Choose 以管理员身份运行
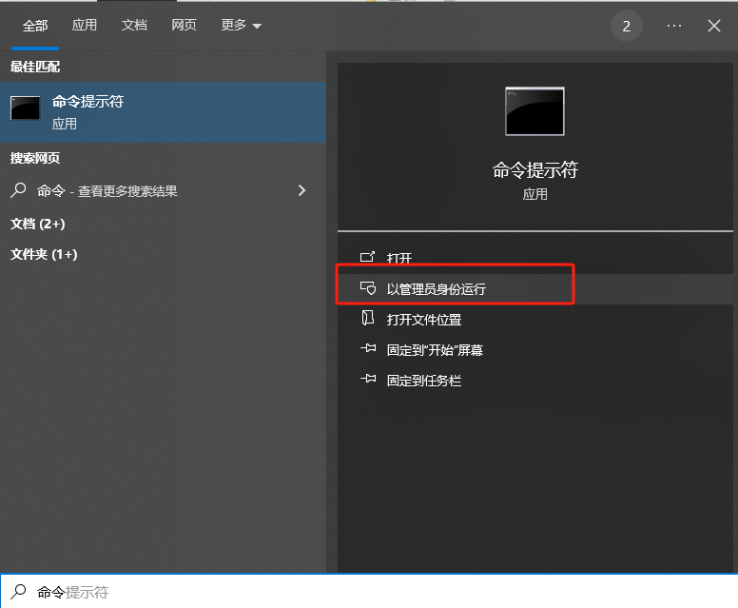 pos(535,288)
